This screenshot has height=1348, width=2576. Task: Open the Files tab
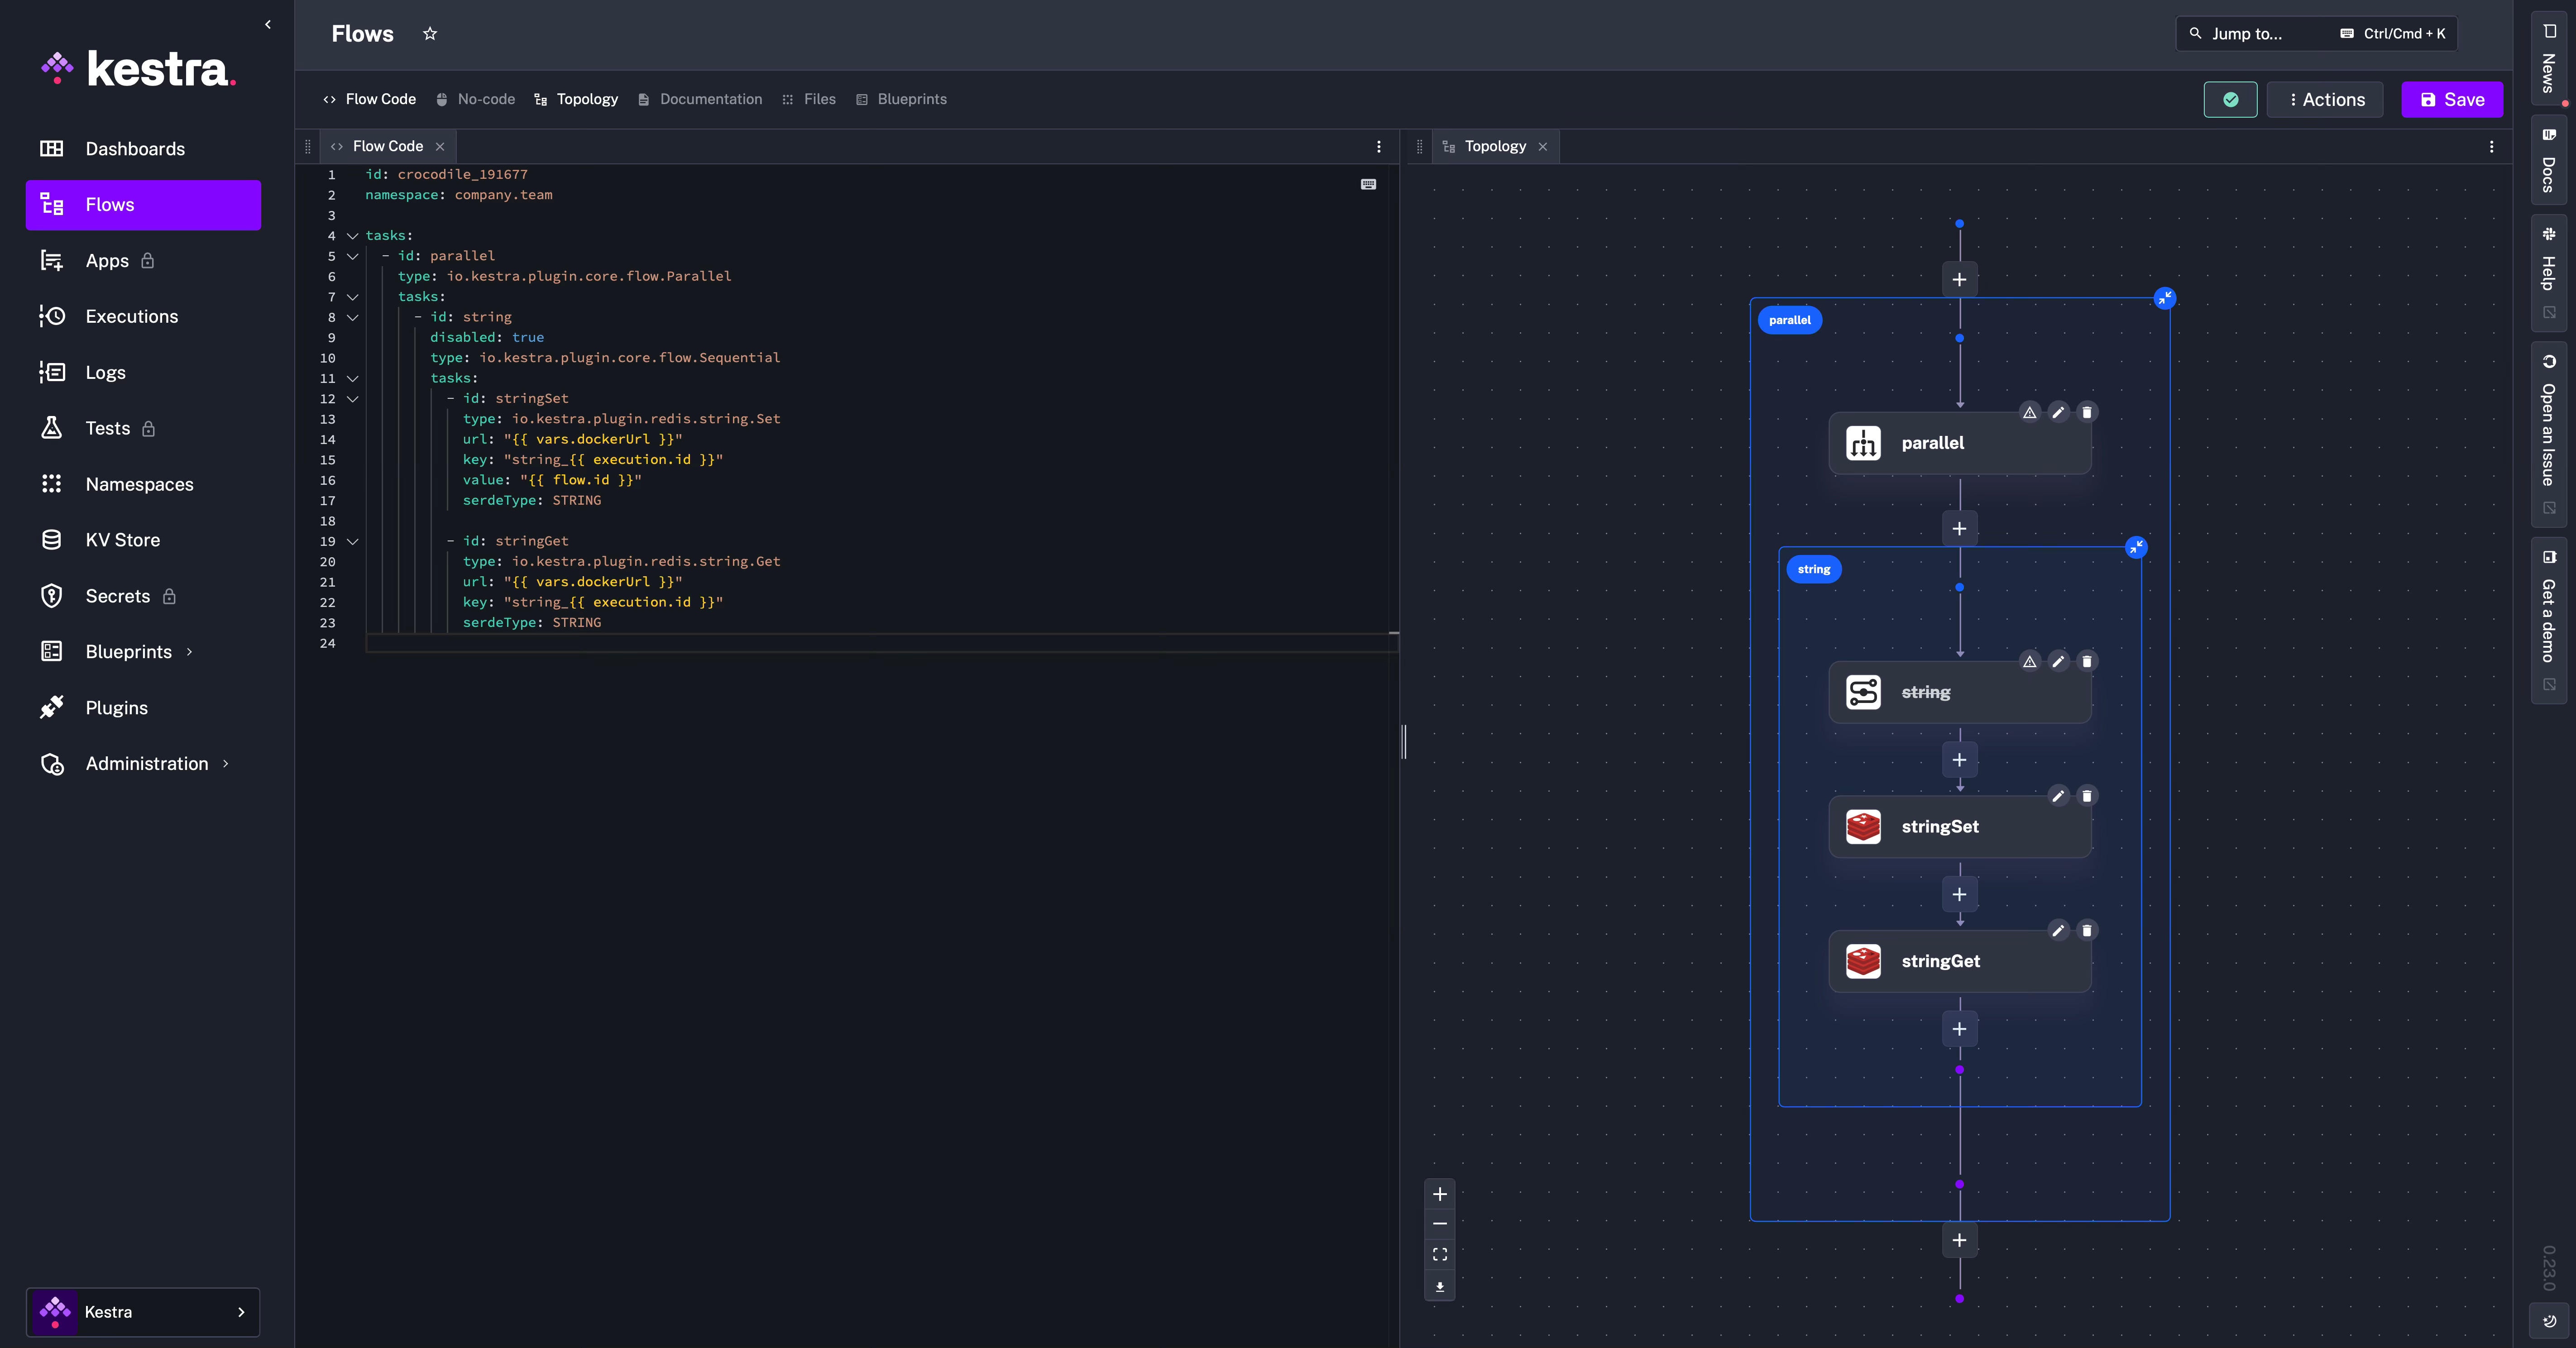pos(809,99)
